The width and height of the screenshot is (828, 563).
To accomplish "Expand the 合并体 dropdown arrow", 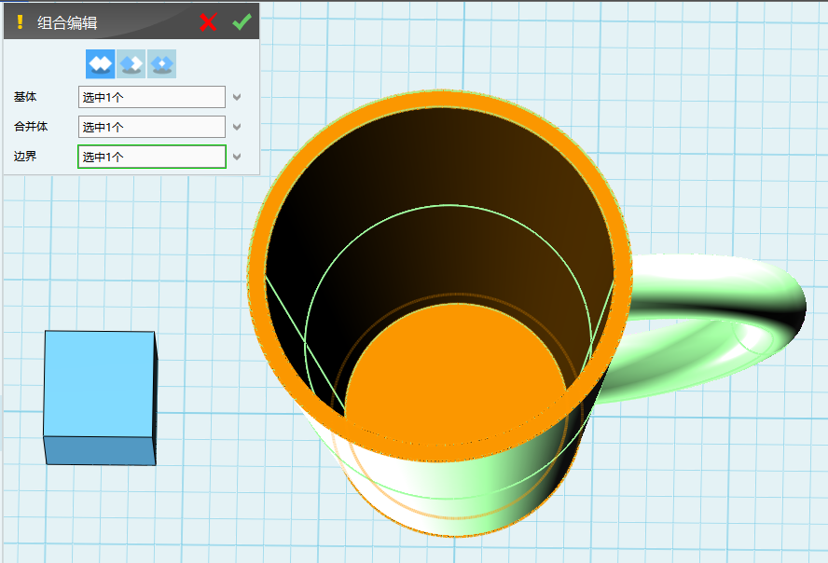I will click(237, 127).
